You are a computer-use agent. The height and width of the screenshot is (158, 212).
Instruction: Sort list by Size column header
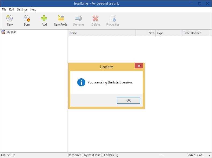[145, 33]
